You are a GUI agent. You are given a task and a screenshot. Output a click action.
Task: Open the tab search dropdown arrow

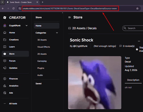2,2
